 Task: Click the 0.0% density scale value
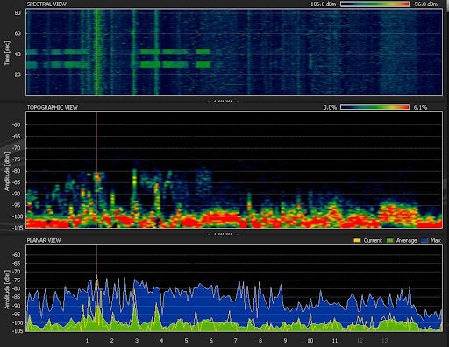[x=330, y=107]
